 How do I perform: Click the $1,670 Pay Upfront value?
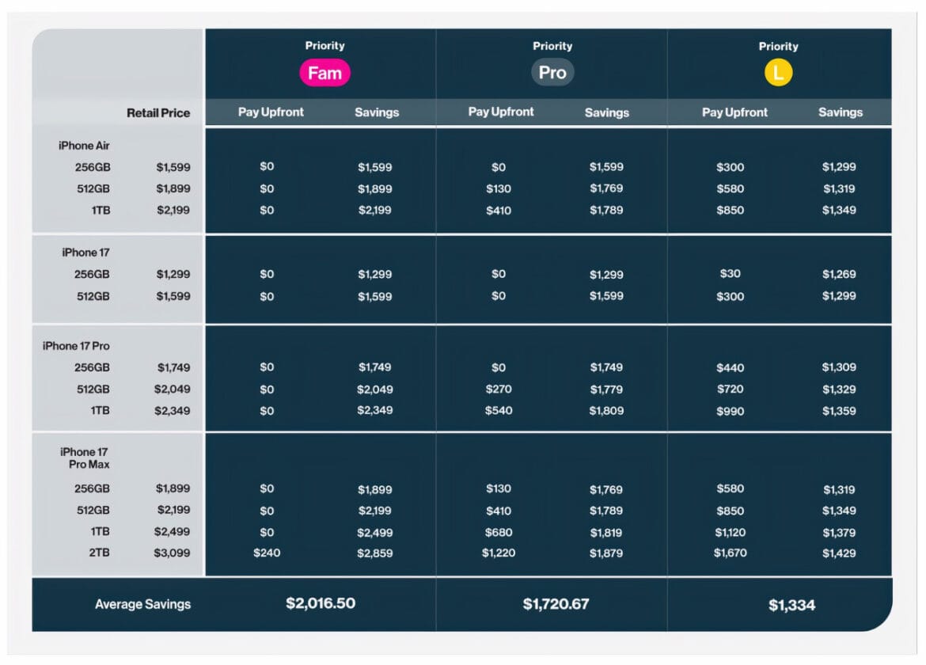[x=731, y=553]
